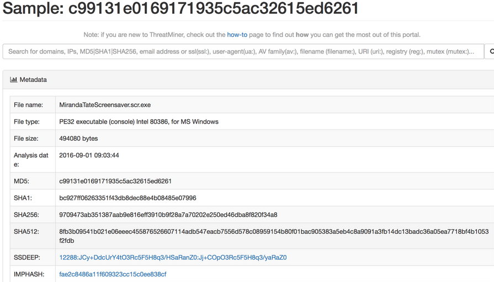Click the analysis date 2016-09-01 09:03:44
Image resolution: width=494 pixels, height=282 pixels.
pyautogui.click(x=89, y=155)
